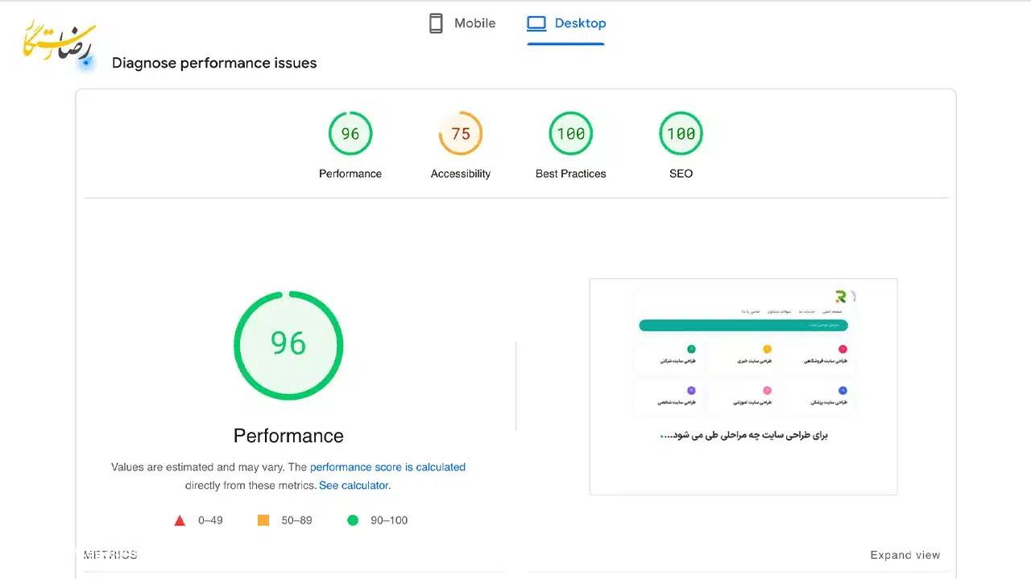Click the blue dot icon beside Diagnose heading
Image resolution: width=1031 pixels, height=579 pixels.
(86, 63)
